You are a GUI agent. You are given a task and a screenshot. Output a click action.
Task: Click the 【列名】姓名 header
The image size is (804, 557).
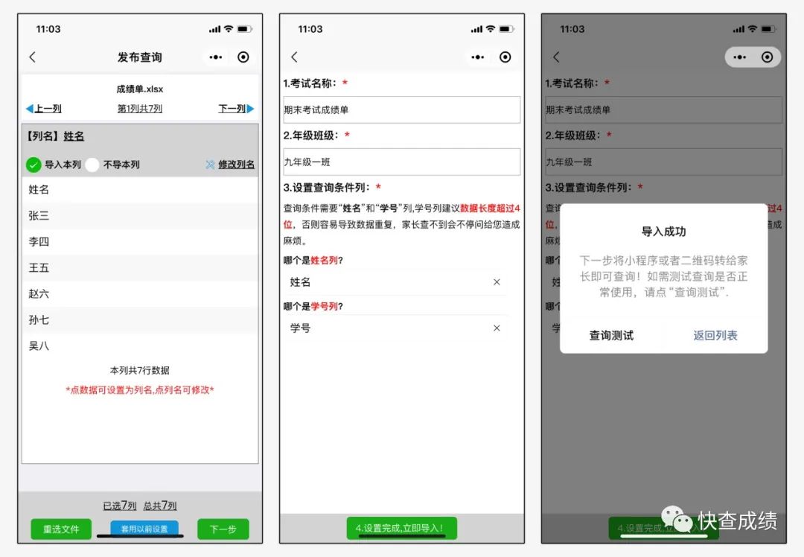tap(55, 136)
